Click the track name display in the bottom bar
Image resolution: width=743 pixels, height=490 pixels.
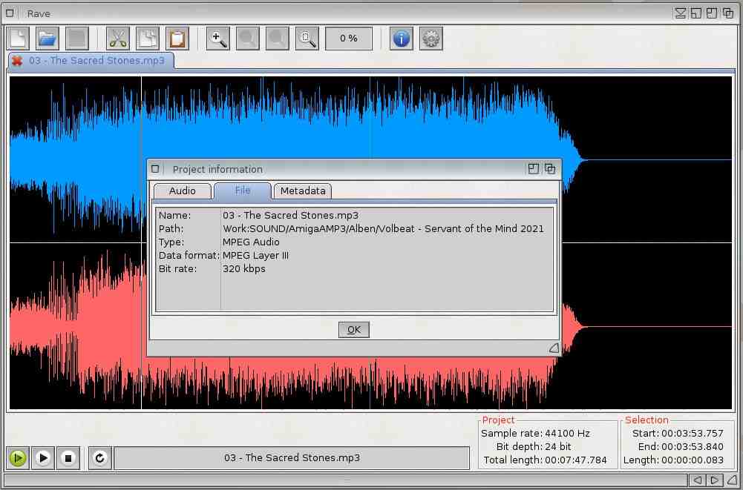[x=292, y=458]
